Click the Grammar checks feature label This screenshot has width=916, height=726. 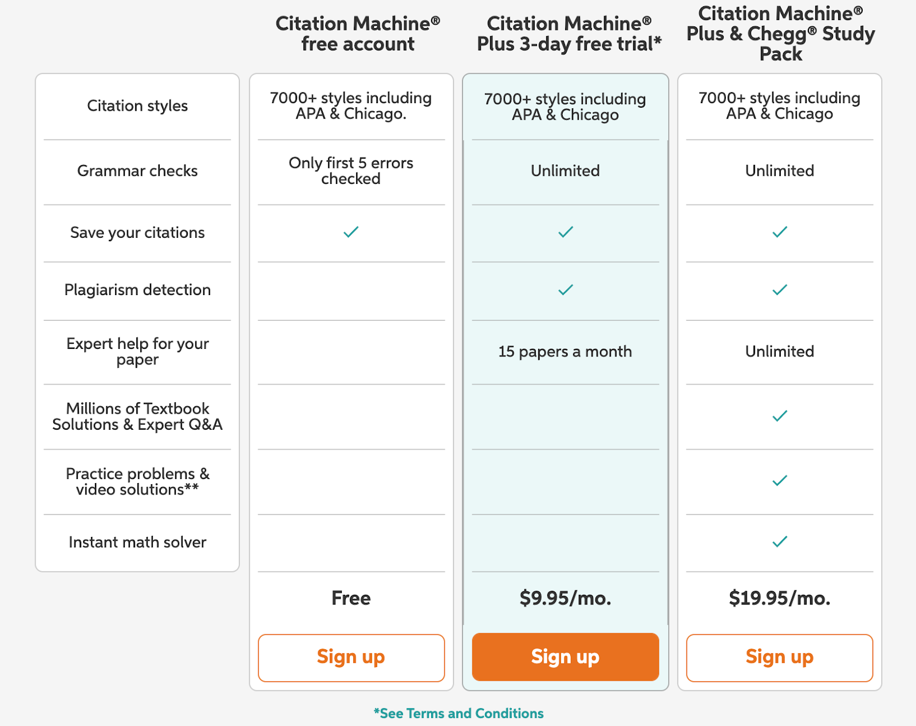tap(137, 171)
